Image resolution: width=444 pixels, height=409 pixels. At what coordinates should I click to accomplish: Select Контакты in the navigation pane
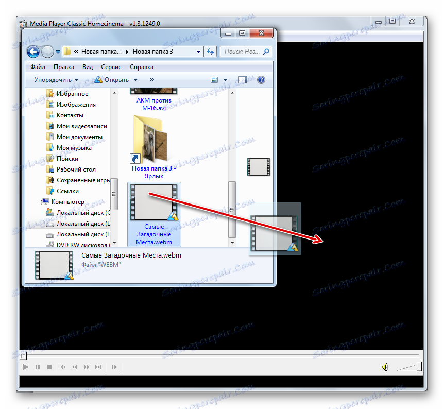pyautogui.click(x=65, y=115)
